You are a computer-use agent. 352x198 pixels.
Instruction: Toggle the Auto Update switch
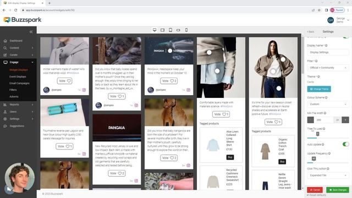tap(345, 144)
